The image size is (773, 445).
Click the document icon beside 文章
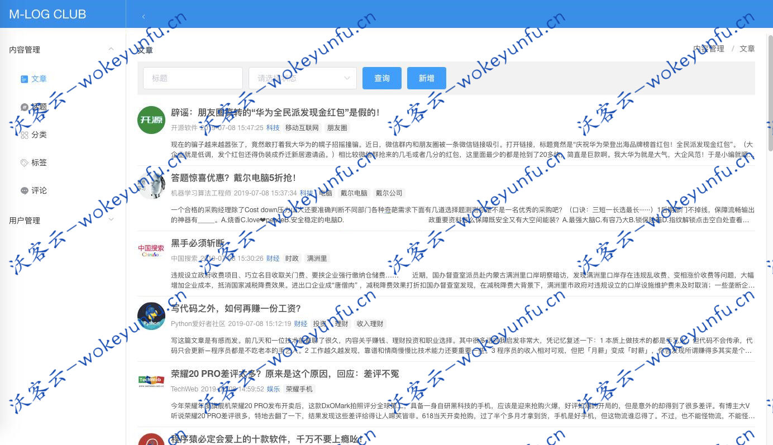click(x=24, y=79)
